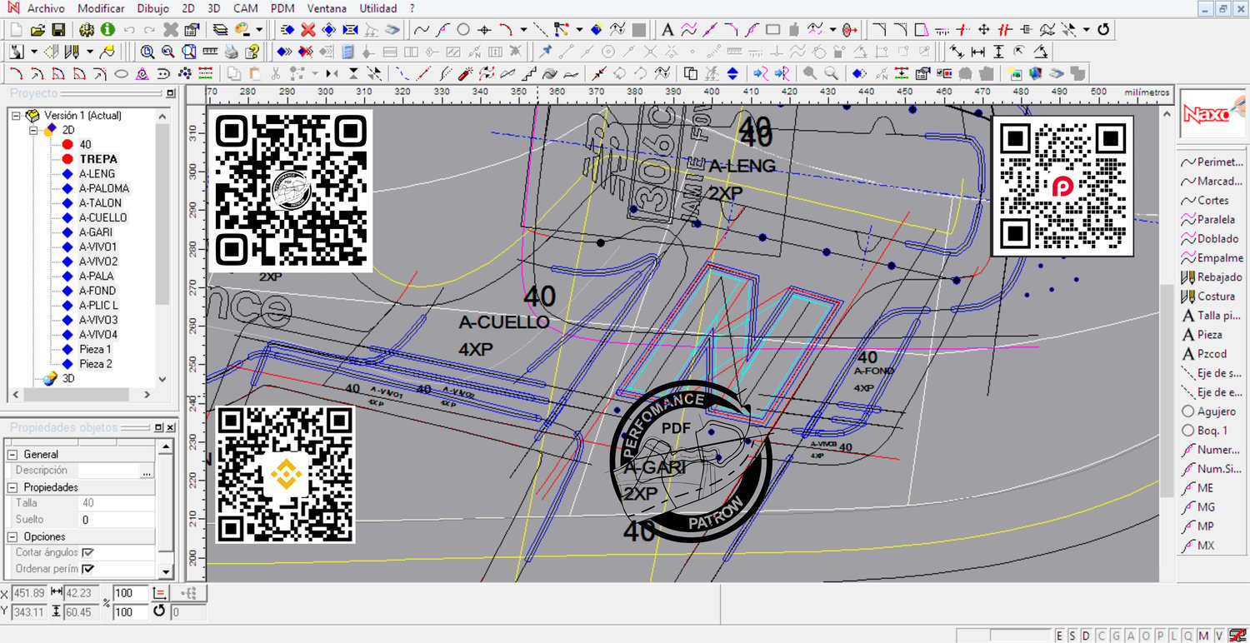Image resolution: width=1250 pixels, height=643 pixels.
Task: Toggle the Ordenar perím checkbox
Action: [87, 569]
